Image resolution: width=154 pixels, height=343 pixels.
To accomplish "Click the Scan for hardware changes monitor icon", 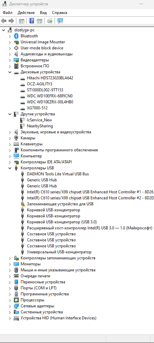I will pyautogui.click(x=60, y=21).
